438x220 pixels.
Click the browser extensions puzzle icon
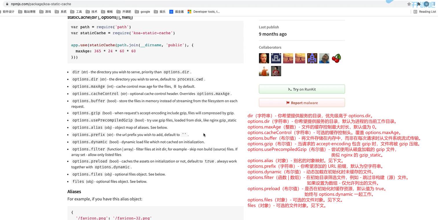pyautogui.click(x=419, y=4)
